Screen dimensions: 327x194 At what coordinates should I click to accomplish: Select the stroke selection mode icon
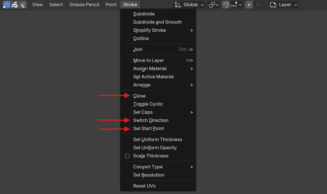15,5
